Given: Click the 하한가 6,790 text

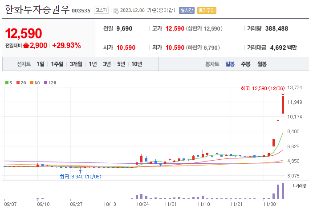Looking at the screenshot, I should [x=203, y=47].
